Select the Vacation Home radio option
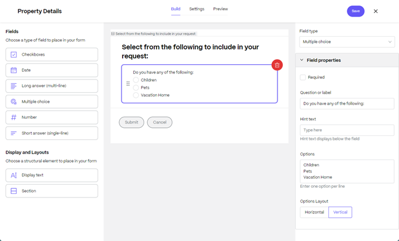 (136, 95)
